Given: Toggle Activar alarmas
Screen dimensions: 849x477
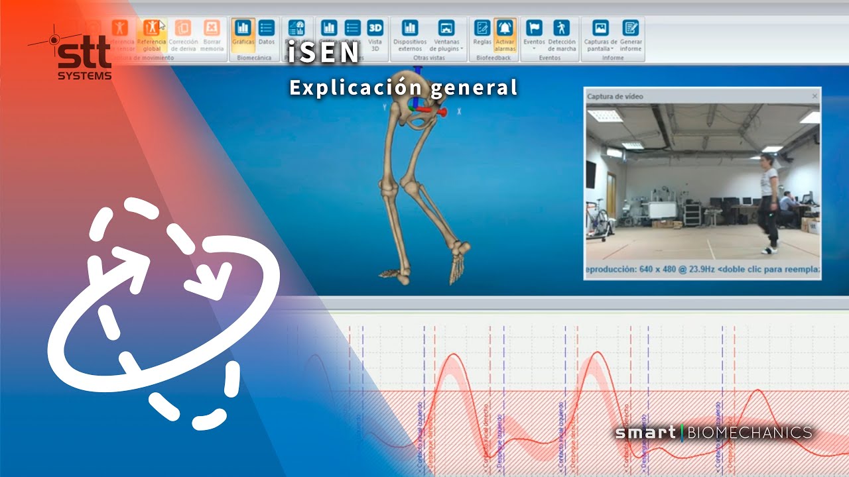Looking at the screenshot, I should 505,36.
